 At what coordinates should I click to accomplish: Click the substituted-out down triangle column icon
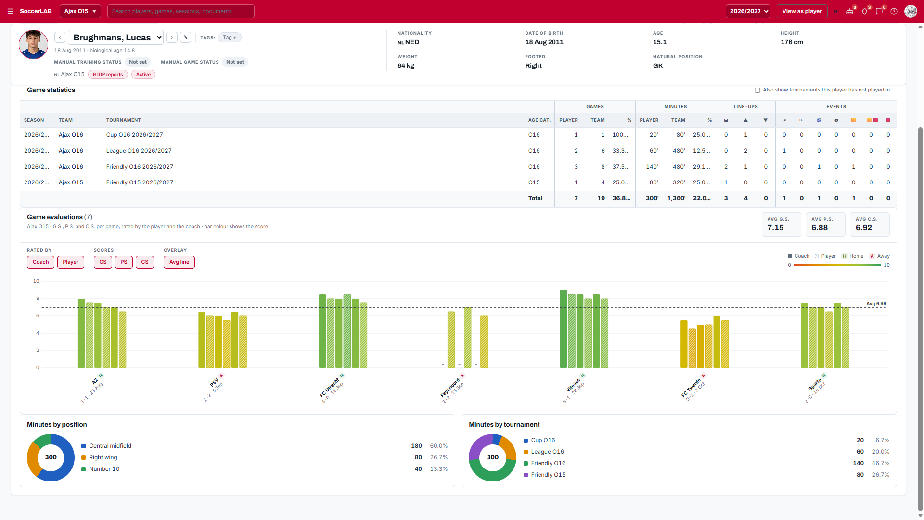click(x=765, y=120)
